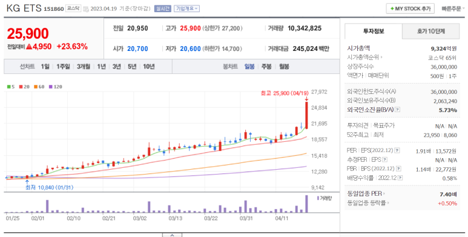The image size is (468, 237).
Task: Click the 동일업종 PER value 7.40배
Action: pyautogui.click(x=448, y=194)
